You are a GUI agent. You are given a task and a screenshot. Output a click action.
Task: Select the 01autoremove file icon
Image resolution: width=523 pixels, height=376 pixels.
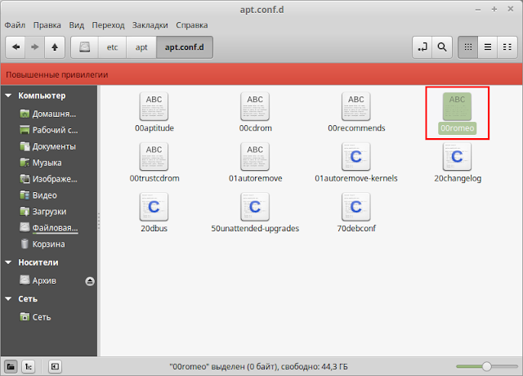pos(255,156)
